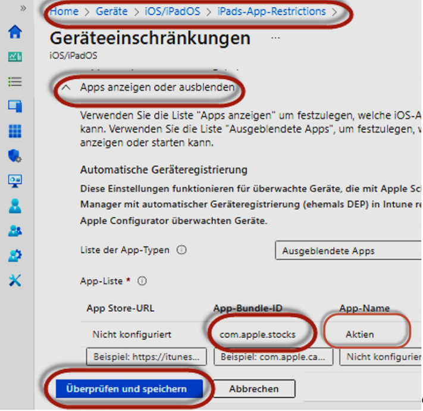Open the Dashboard chart icon in sidebar
Image resolution: width=423 pixels, height=411 pixels.
pos(15,56)
